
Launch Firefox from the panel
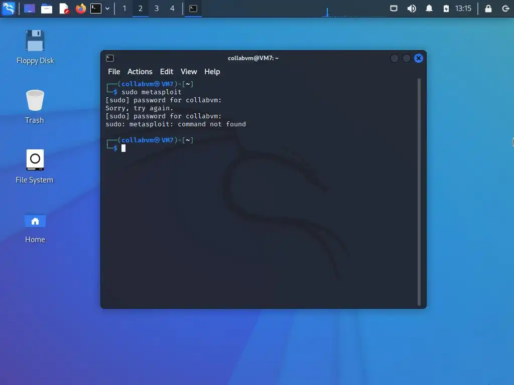click(81, 9)
